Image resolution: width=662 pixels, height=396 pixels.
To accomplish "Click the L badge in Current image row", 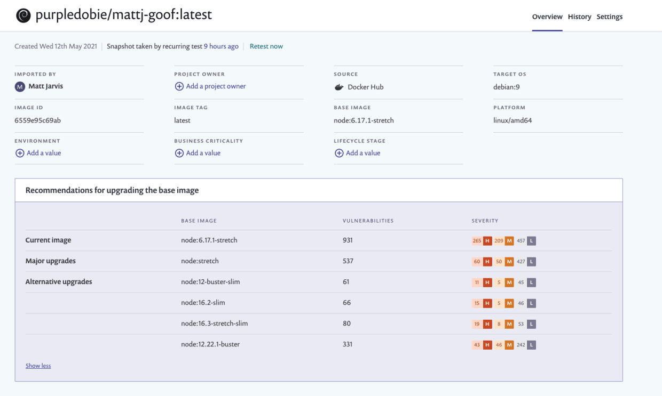I will click(531, 241).
